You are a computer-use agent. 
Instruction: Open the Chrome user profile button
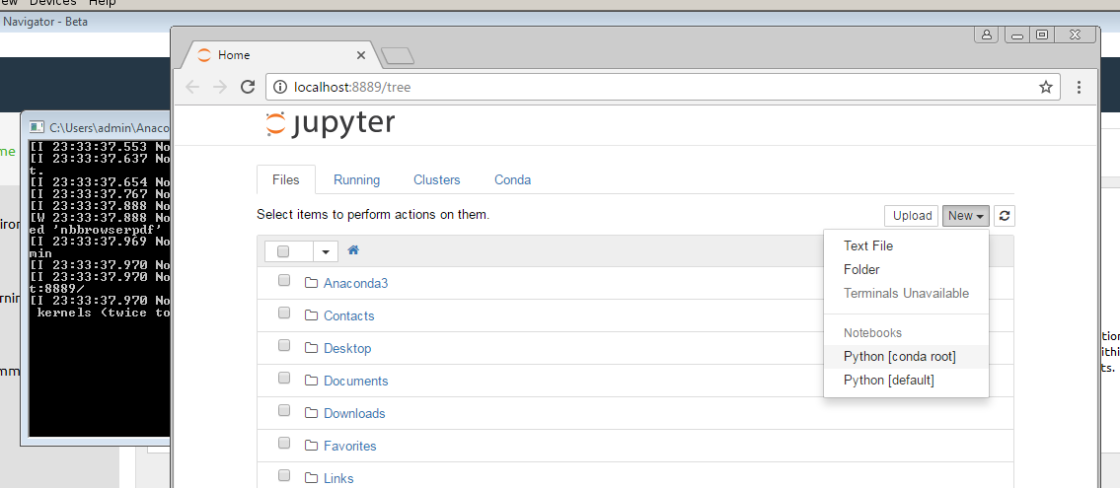point(987,35)
